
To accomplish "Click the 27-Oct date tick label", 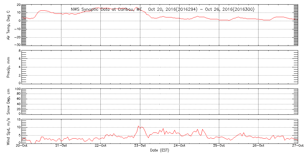I will pos(298,146).
